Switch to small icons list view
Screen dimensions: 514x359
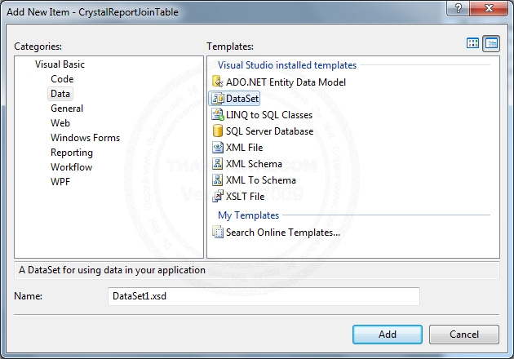[x=491, y=43]
